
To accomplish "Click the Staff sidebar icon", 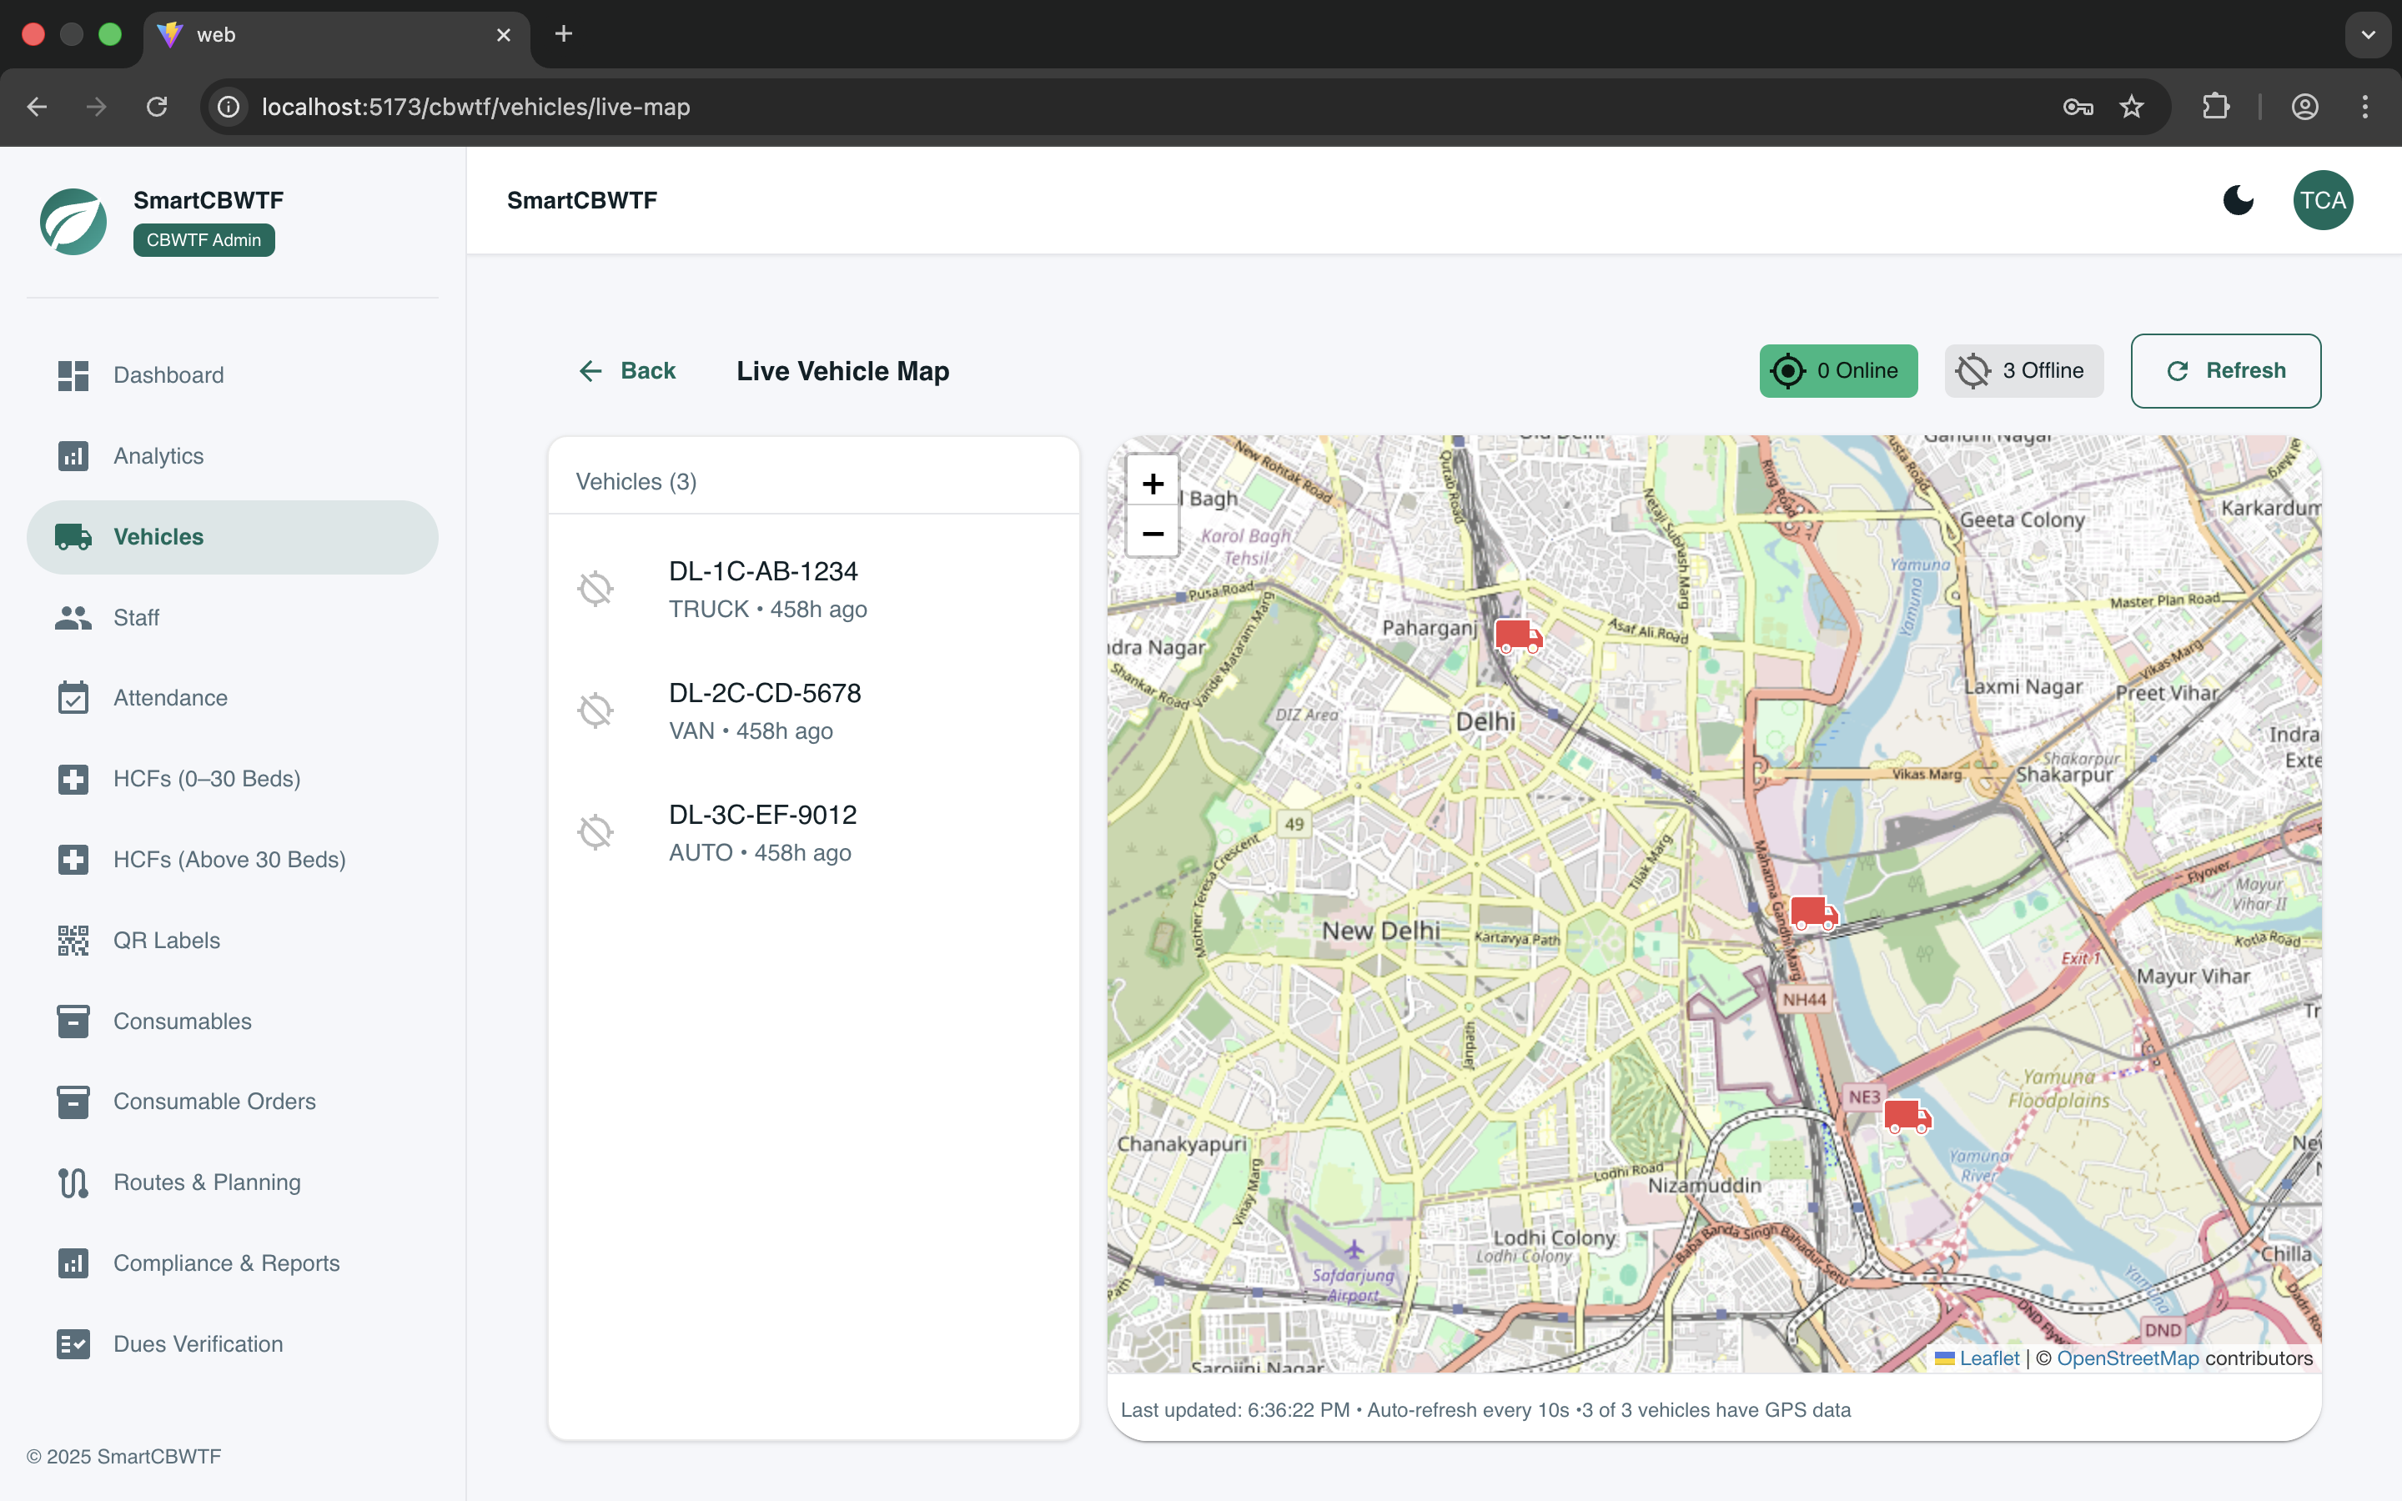I will click(73, 617).
